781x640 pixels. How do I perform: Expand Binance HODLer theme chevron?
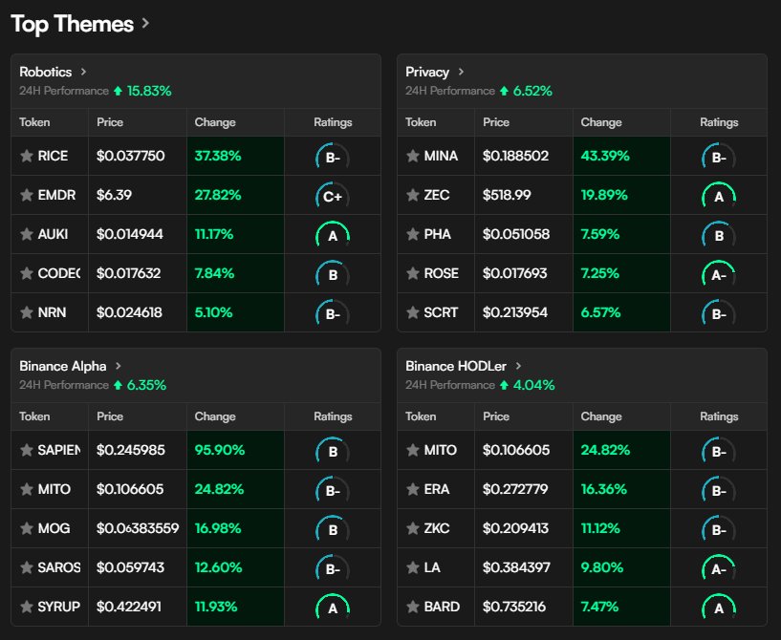click(x=518, y=366)
